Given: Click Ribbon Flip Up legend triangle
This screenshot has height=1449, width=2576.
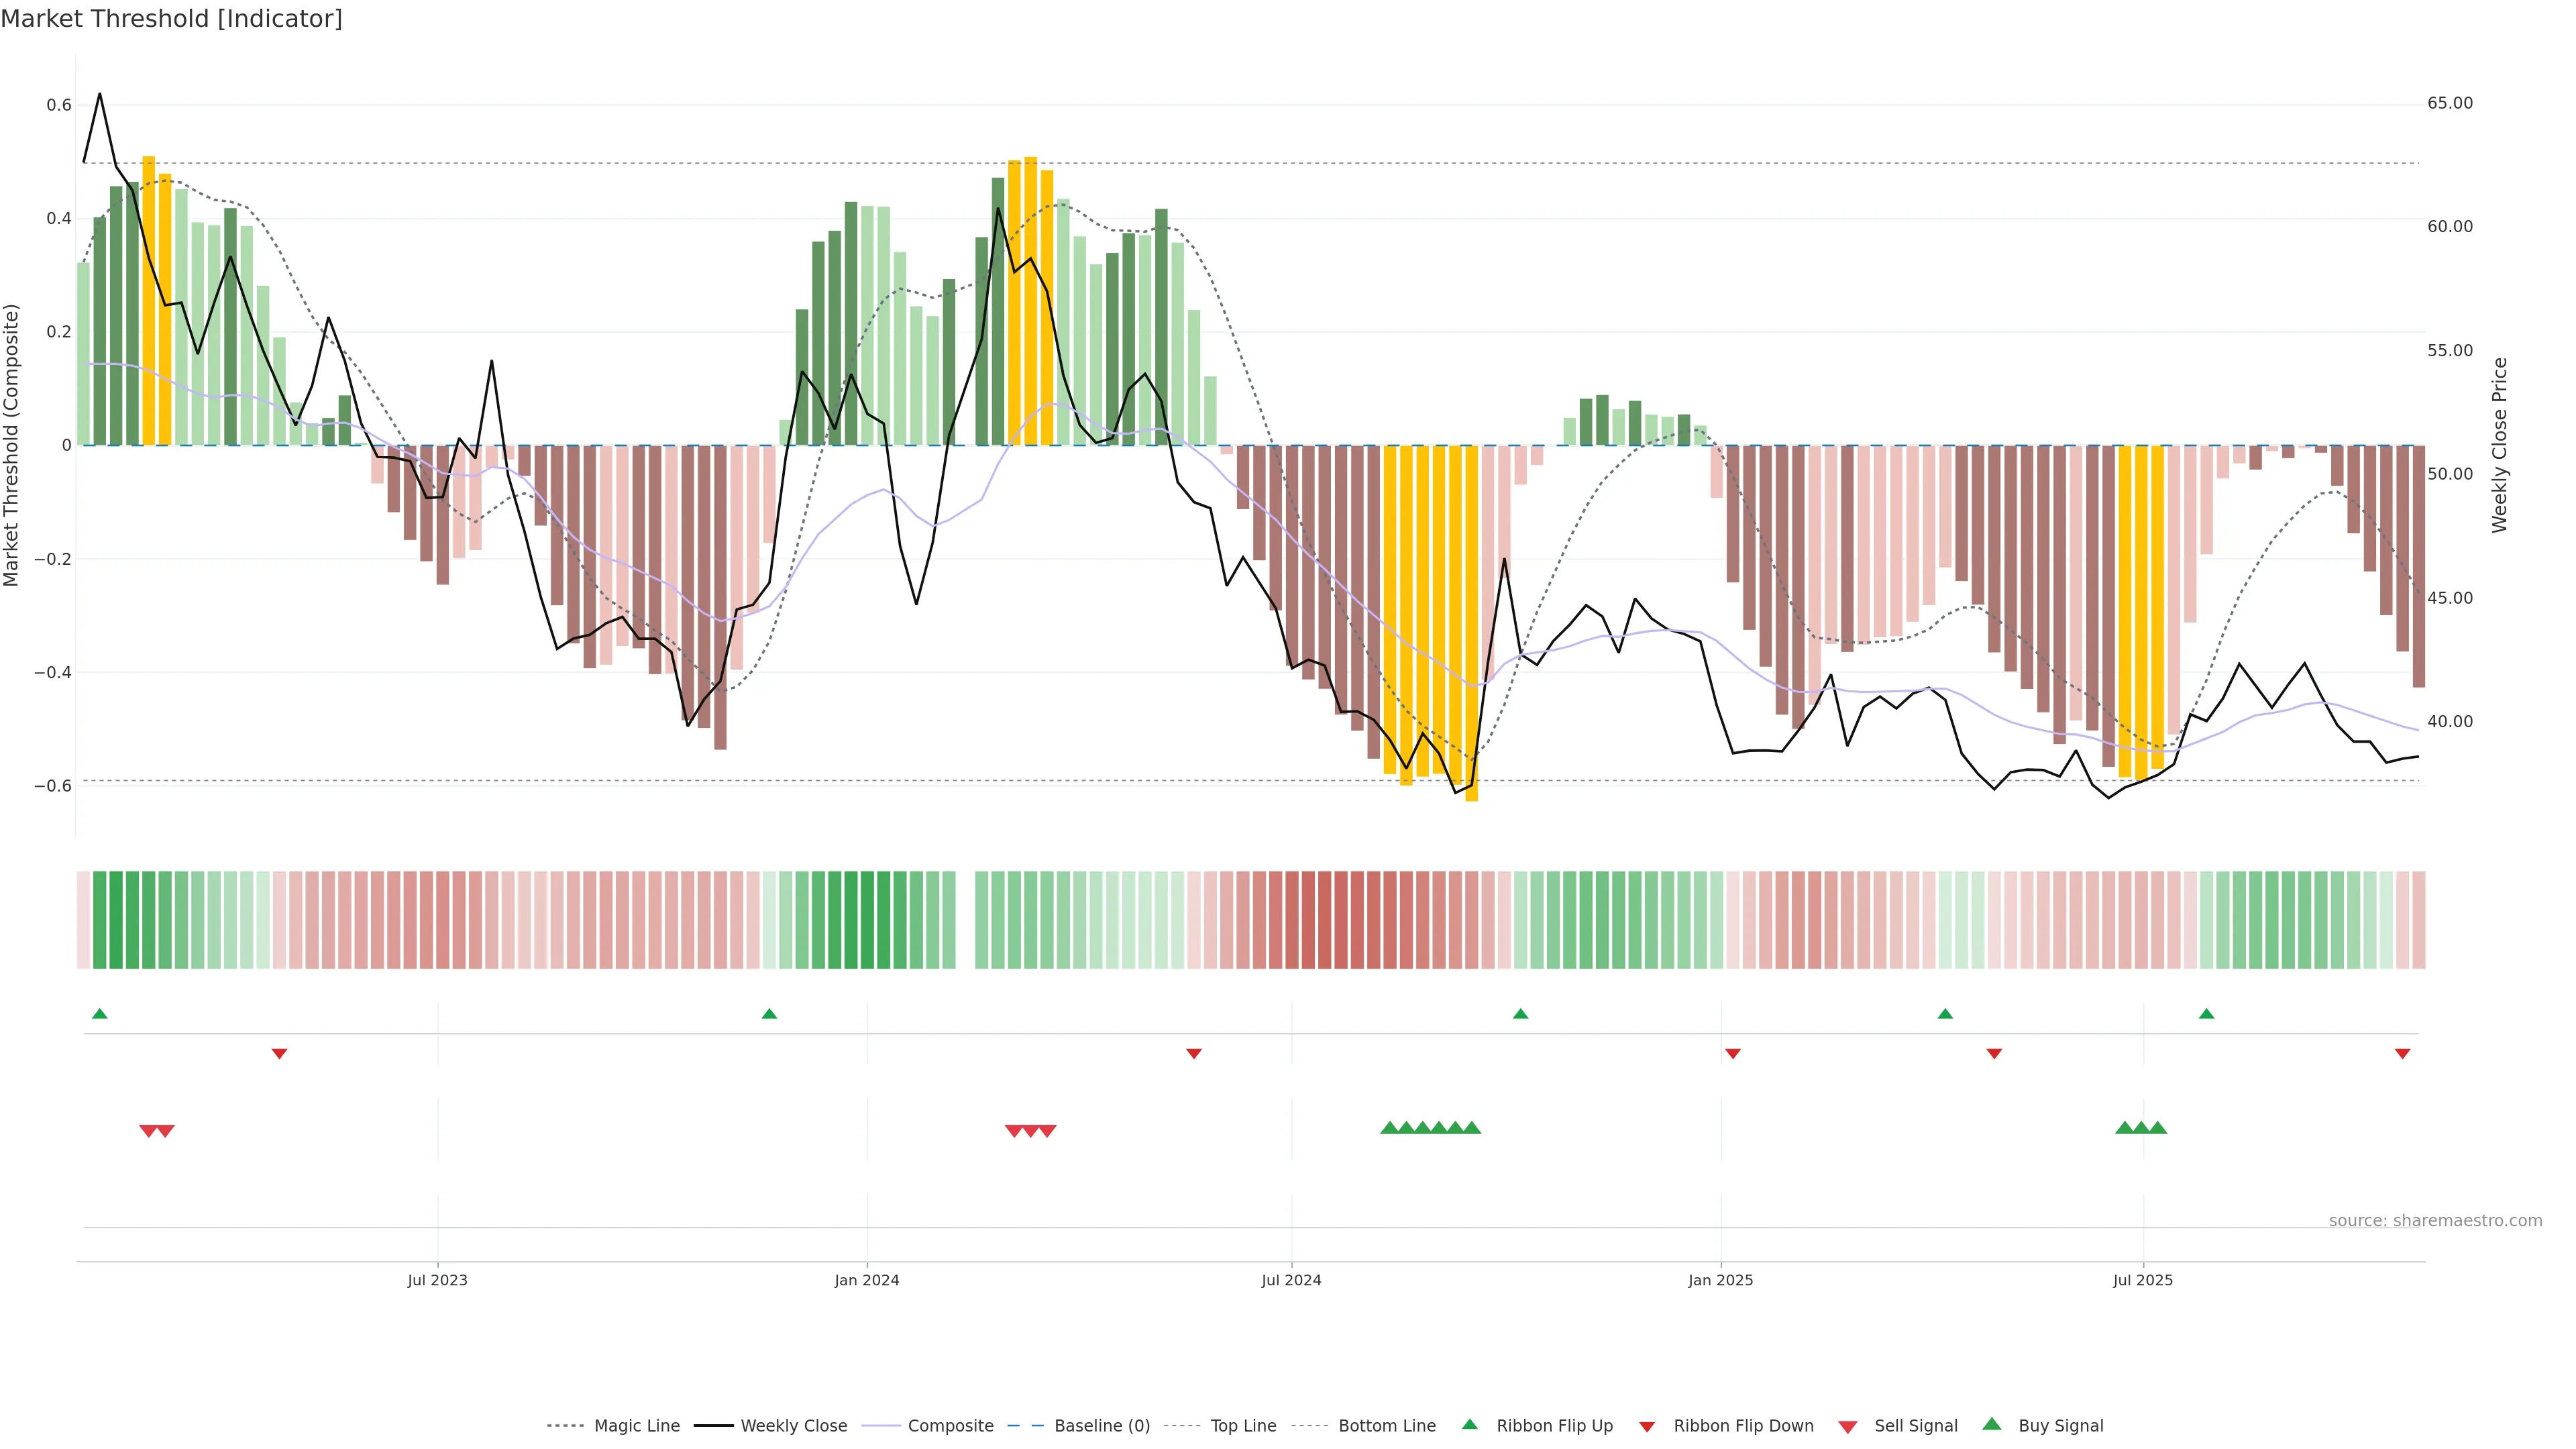Looking at the screenshot, I should 1469,1424.
